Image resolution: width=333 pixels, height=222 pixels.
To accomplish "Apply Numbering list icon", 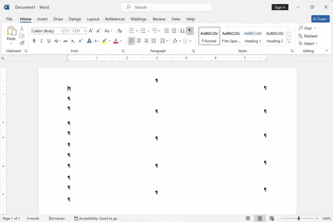I will tap(143, 31).
